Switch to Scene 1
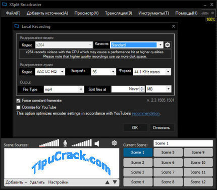 tap(138, 153)
